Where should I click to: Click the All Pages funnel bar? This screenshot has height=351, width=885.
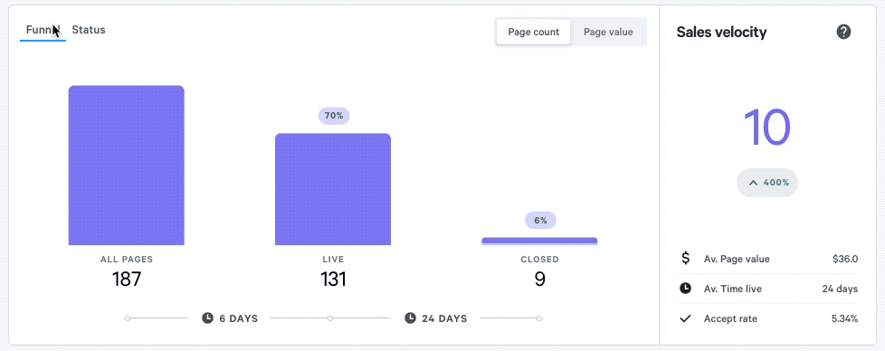click(127, 166)
